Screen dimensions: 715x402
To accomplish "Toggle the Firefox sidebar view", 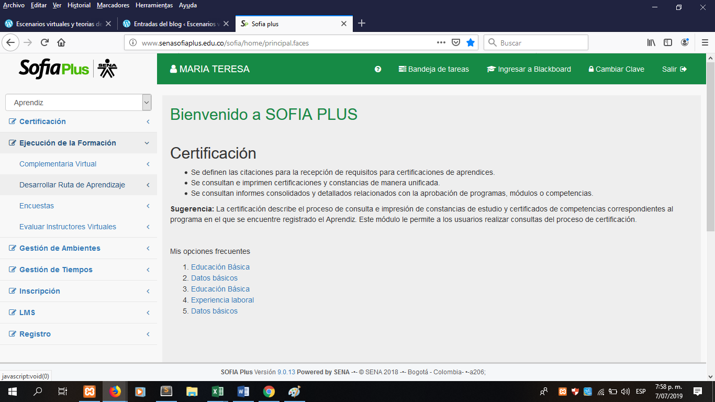I will 668,42.
